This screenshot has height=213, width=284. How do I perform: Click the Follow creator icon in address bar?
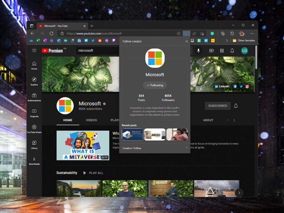[x=186, y=34]
